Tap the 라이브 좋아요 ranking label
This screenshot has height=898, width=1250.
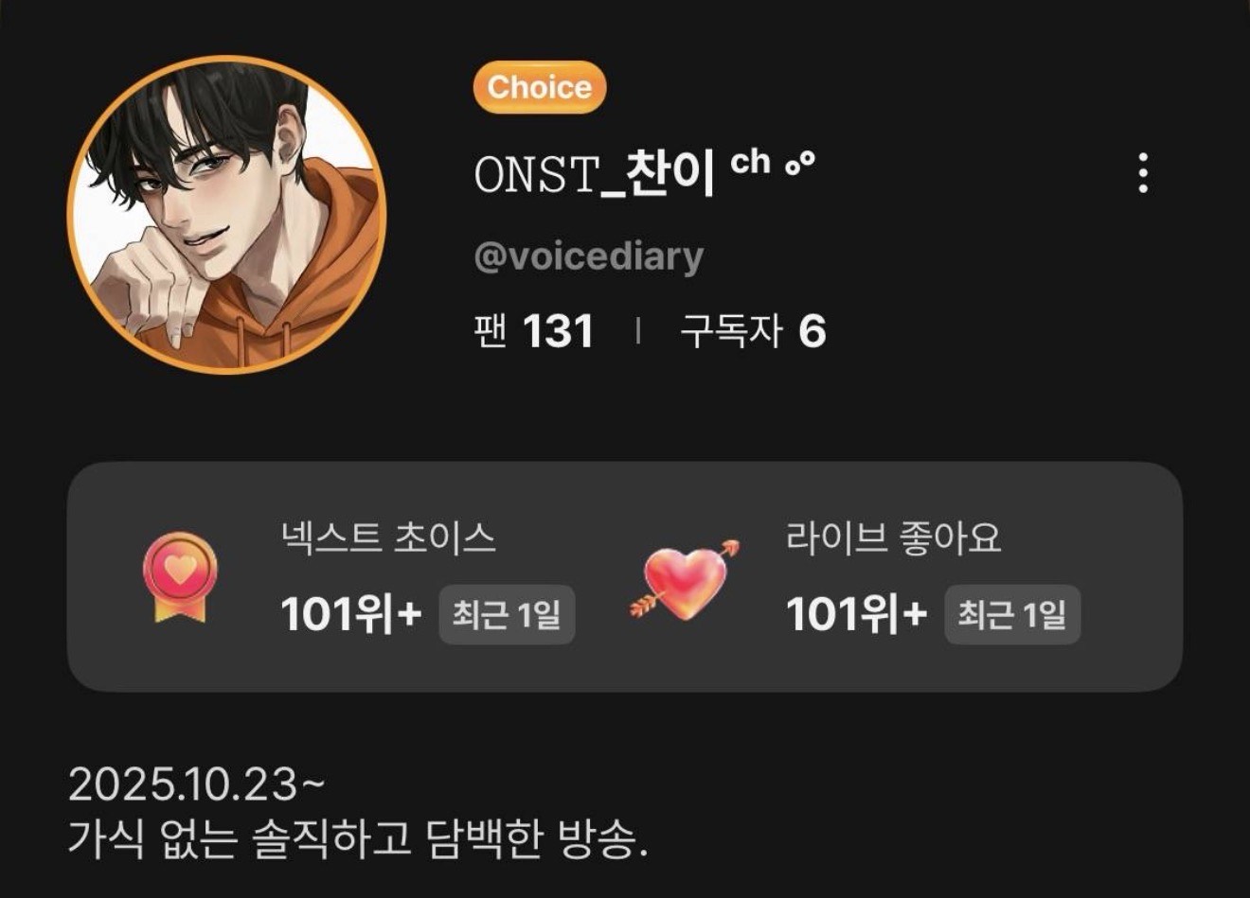893,538
